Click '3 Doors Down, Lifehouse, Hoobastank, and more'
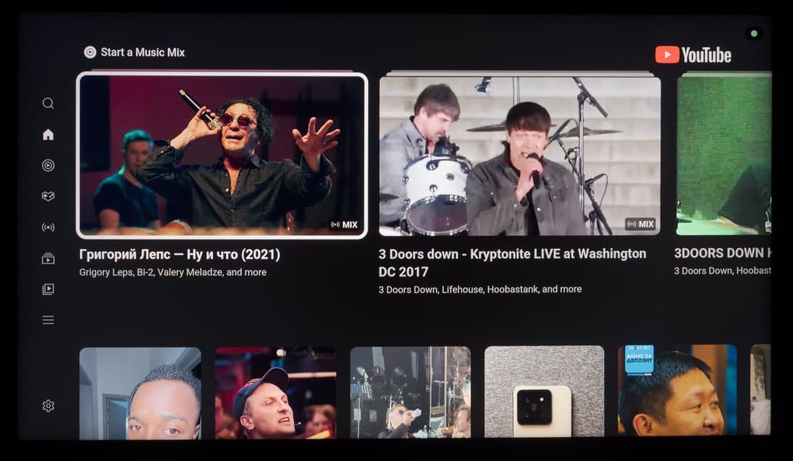The width and height of the screenshot is (793, 461). [x=480, y=290]
